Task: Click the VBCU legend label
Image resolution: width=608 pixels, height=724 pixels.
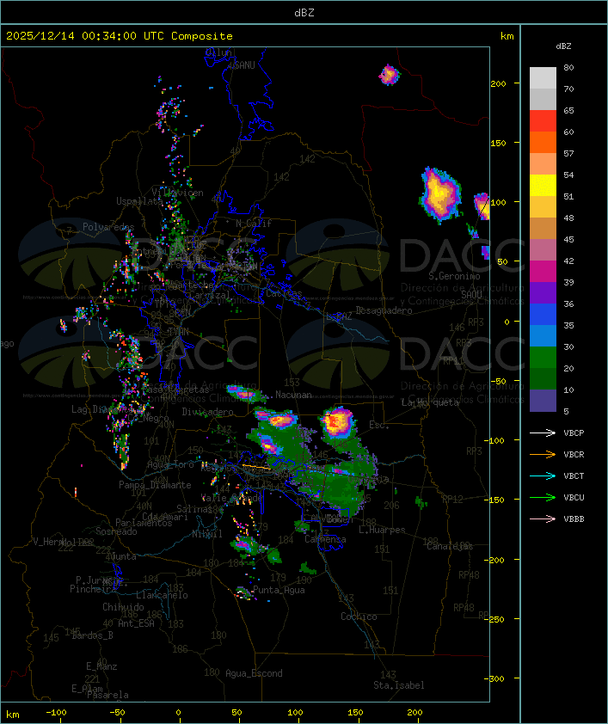Action: pos(574,497)
